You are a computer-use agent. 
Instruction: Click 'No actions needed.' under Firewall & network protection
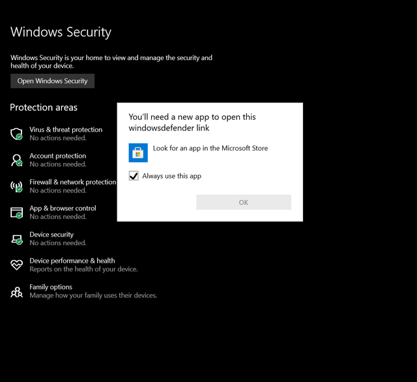coord(58,190)
